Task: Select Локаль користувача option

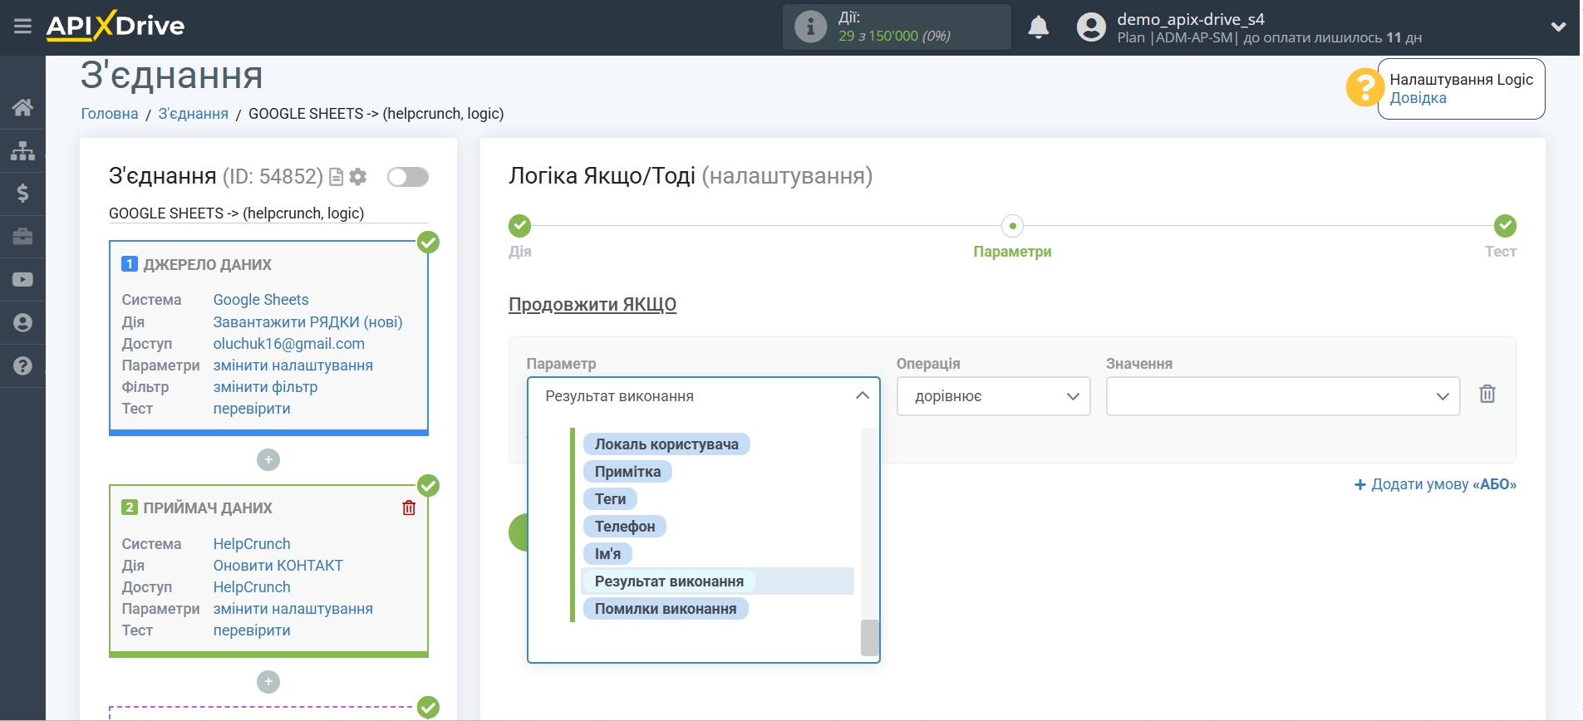Action: 666,444
